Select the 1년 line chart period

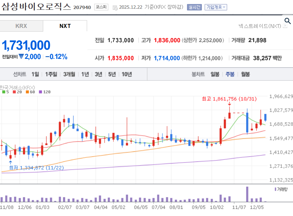pyautogui.click(x=85, y=74)
